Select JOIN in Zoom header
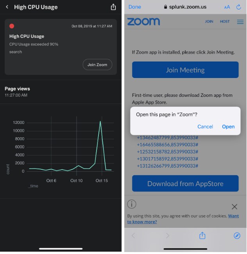Viewport: 247px width, 254px height. point(209,22)
